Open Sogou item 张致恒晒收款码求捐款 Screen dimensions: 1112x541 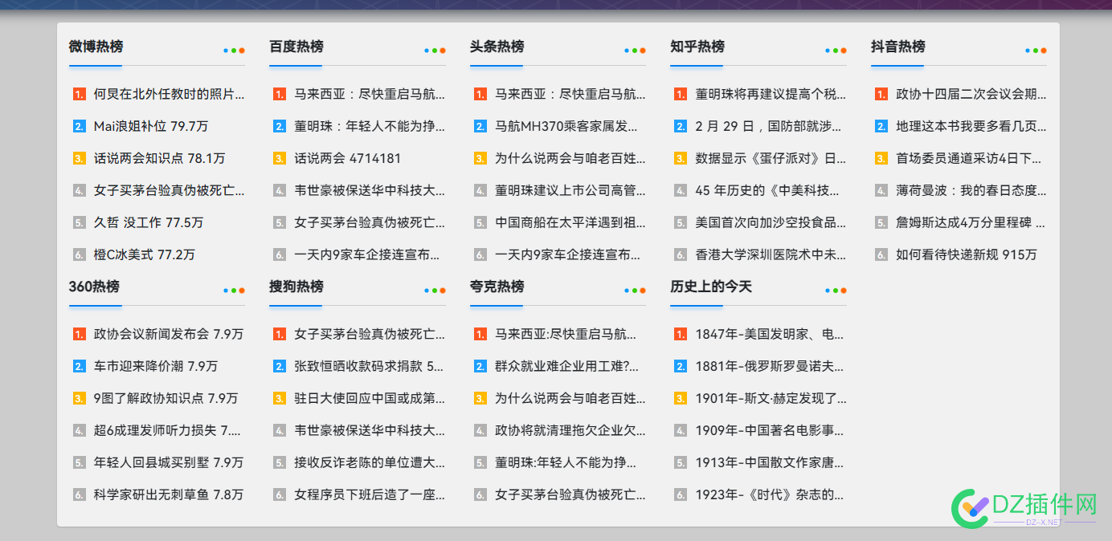[370, 366]
